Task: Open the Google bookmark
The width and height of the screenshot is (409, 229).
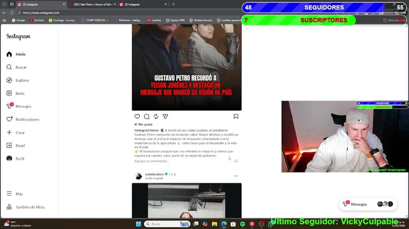Action: point(18,20)
